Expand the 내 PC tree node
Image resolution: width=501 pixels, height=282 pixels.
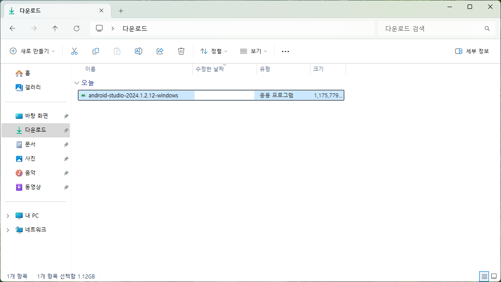click(8, 216)
